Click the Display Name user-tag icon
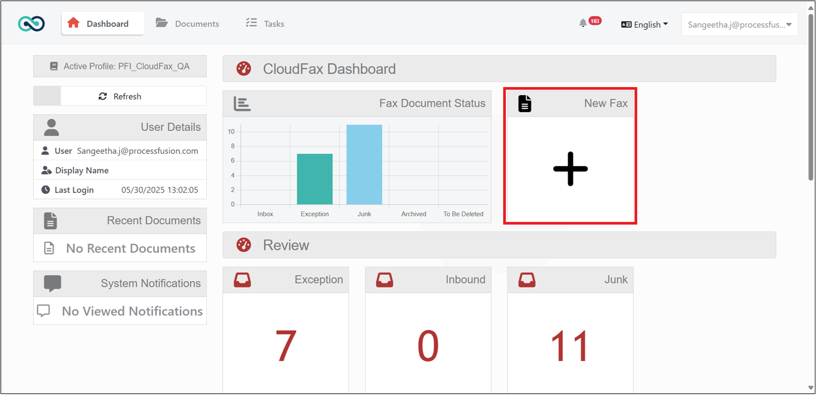Image resolution: width=817 pixels, height=395 pixels. [x=46, y=170]
